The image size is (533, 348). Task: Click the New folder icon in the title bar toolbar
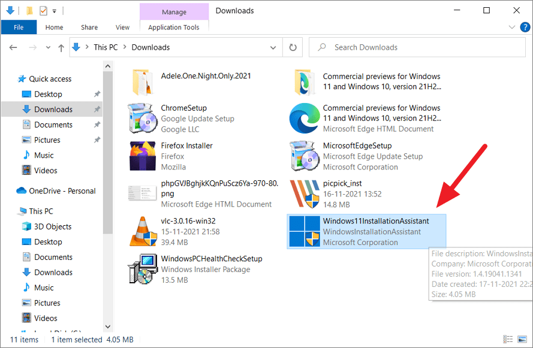pyautogui.click(x=29, y=11)
